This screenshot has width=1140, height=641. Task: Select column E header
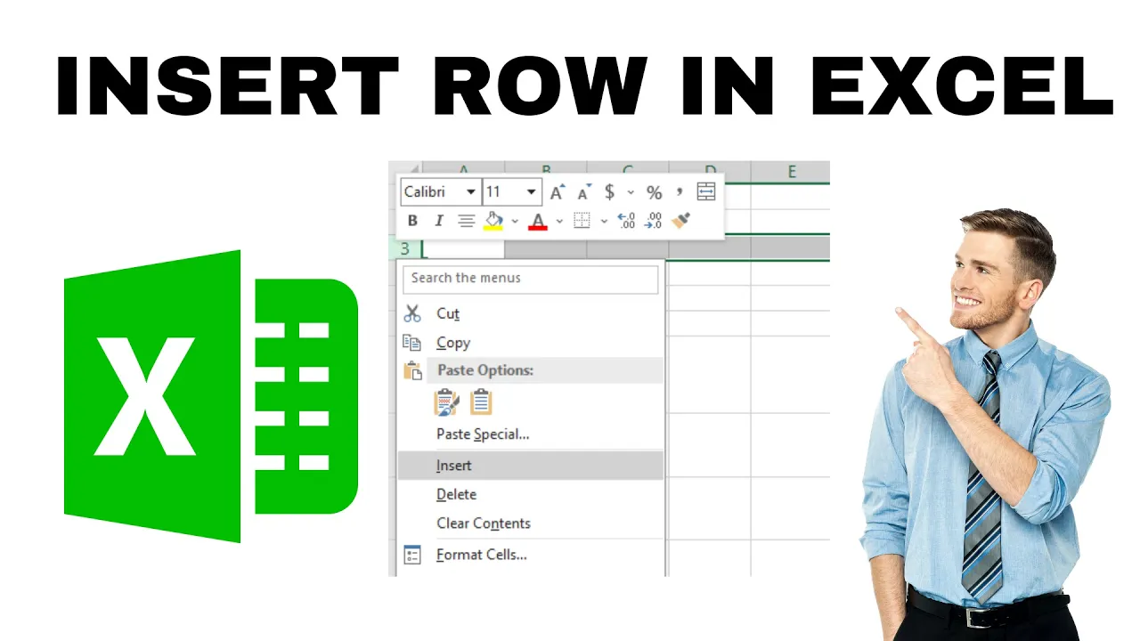[791, 172]
